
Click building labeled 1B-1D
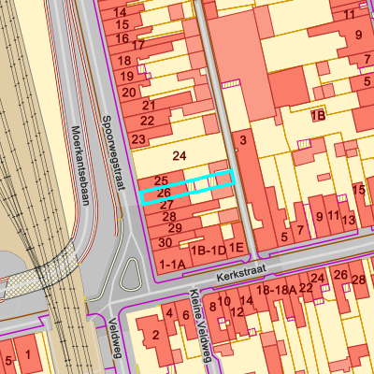pos(209,250)
